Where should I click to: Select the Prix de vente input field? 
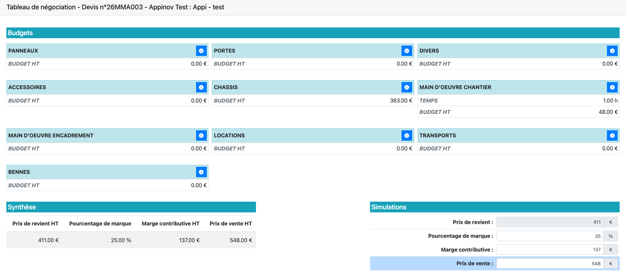(x=550, y=264)
